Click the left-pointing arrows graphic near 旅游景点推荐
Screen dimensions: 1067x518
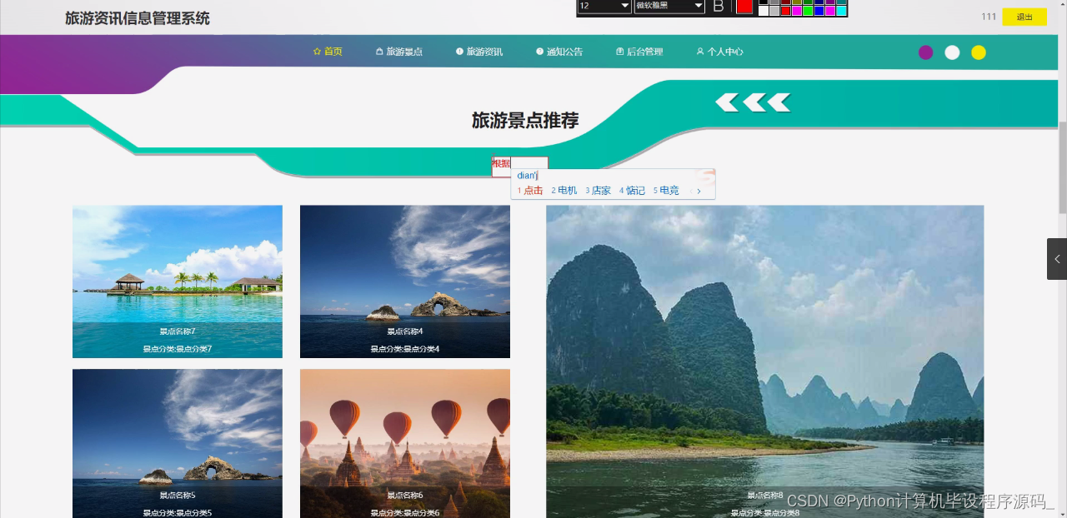[x=752, y=102]
